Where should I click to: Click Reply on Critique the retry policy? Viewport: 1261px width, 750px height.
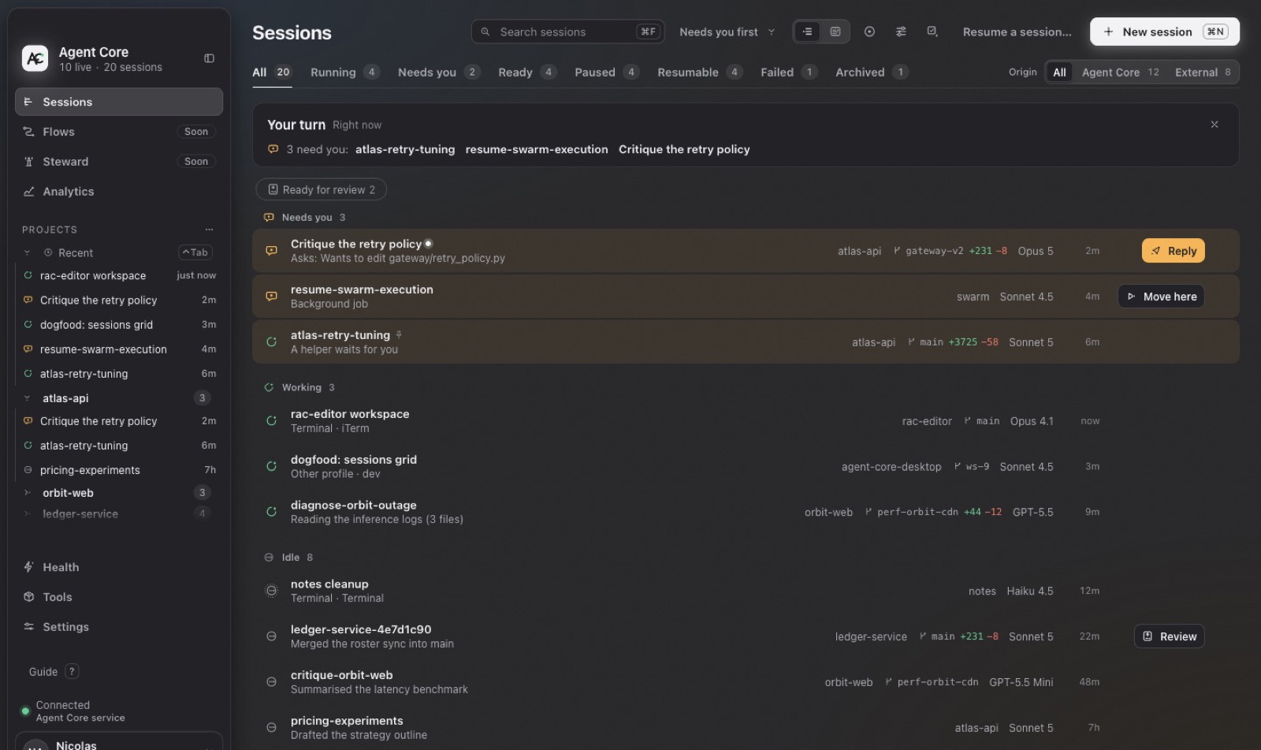pos(1173,251)
